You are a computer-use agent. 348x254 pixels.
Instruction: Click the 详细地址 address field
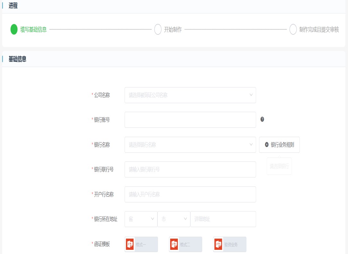223,219
